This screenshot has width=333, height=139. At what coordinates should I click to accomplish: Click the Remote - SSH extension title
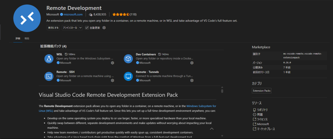coord(65,72)
